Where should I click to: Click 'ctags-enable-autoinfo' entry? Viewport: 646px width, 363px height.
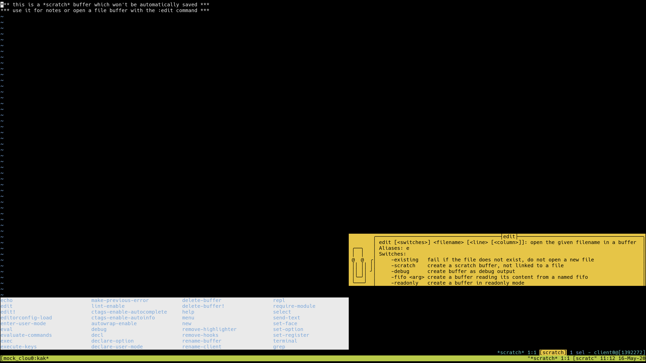point(123,318)
